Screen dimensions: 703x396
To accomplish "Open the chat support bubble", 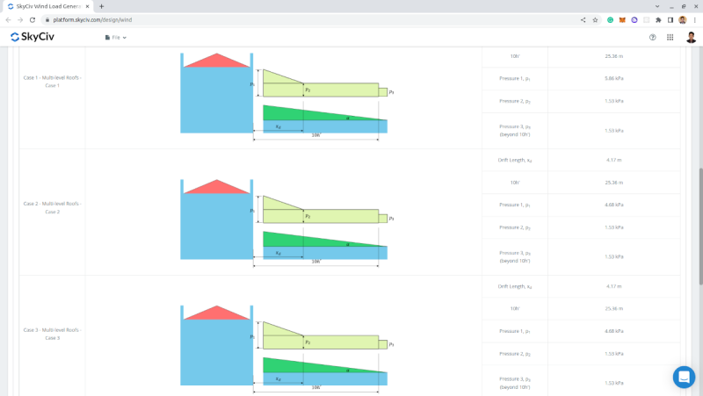I will click(684, 377).
